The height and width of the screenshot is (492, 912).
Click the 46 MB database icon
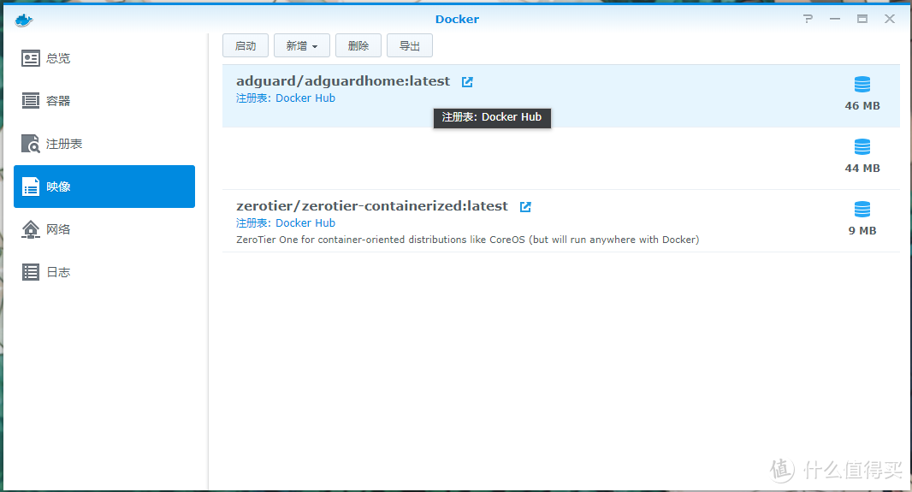pyautogui.click(x=862, y=85)
